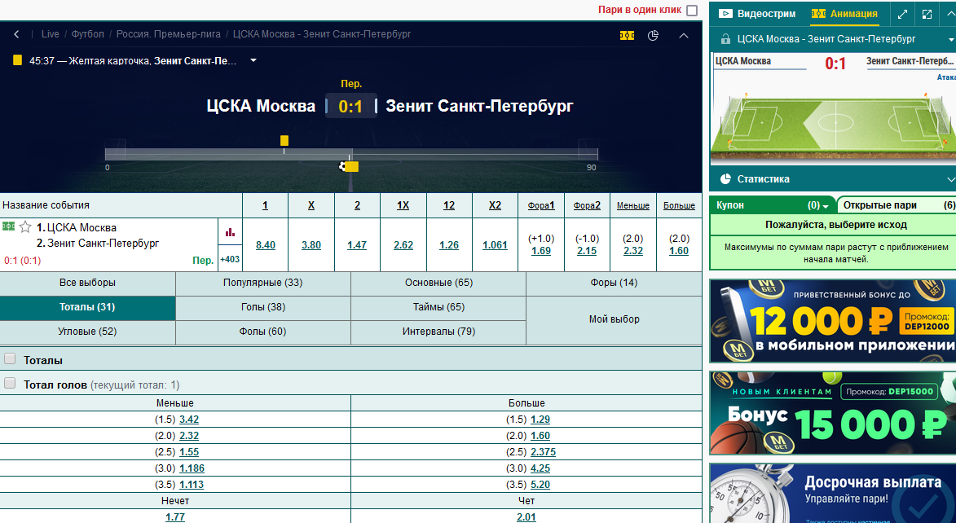Select over (3.5) odds 5.20
Viewport: 956px width, 523px height.
tap(540, 486)
